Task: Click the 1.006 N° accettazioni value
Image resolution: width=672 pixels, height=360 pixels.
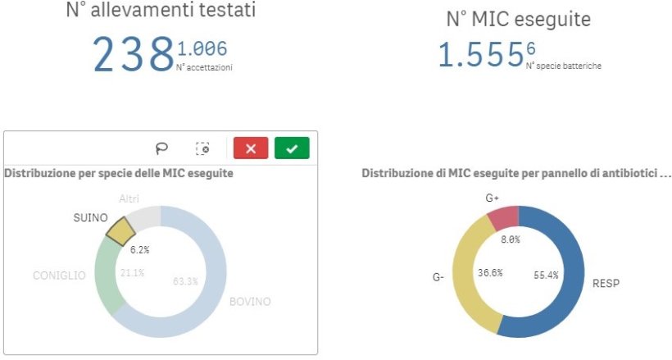Action: 201,49
